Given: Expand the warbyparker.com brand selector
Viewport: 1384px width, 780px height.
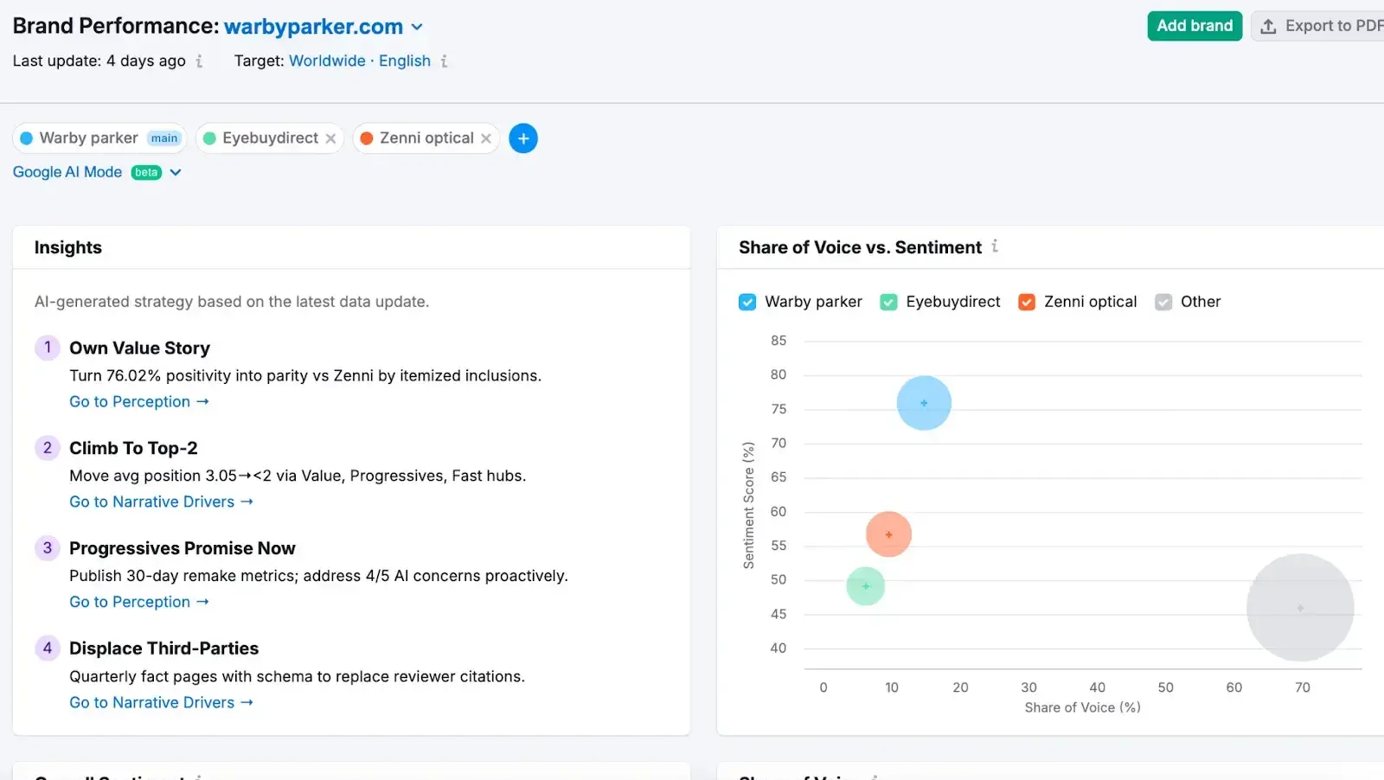Looking at the screenshot, I should [418, 27].
